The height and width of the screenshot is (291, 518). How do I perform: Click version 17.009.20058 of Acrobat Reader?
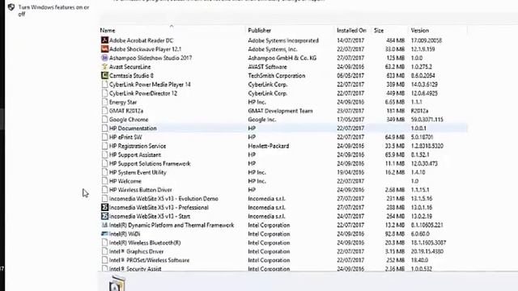427,40
